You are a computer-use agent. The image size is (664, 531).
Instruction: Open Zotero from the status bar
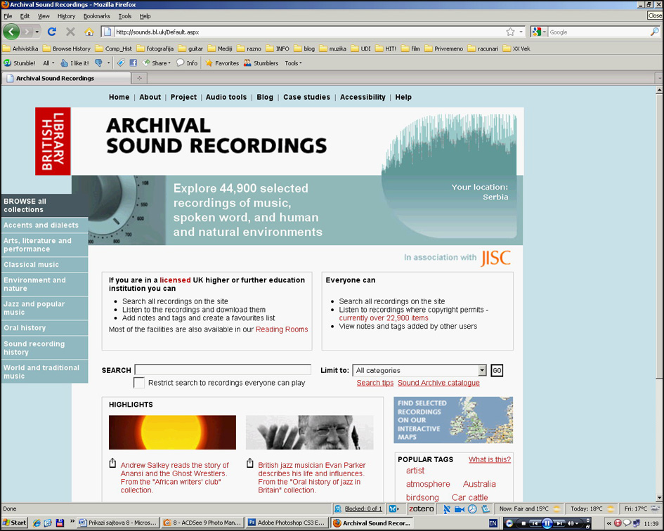pyautogui.click(x=422, y=509)
